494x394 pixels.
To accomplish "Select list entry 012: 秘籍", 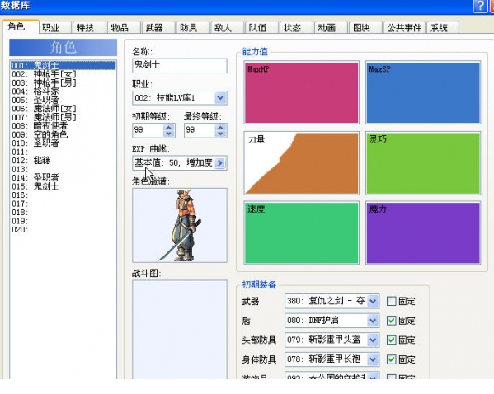I will click(63, 161).
